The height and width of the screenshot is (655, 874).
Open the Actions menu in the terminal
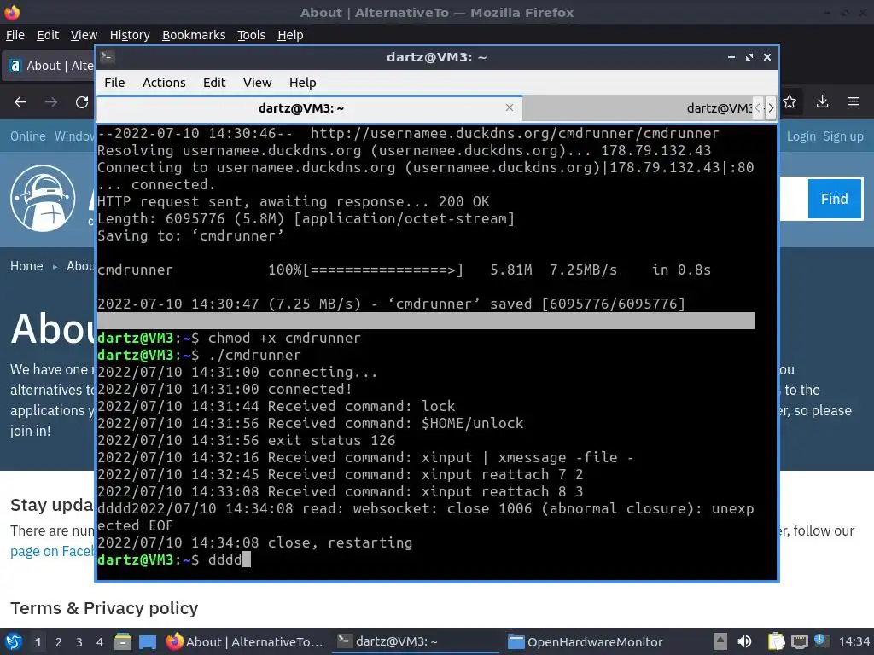(x=164, y=83)
